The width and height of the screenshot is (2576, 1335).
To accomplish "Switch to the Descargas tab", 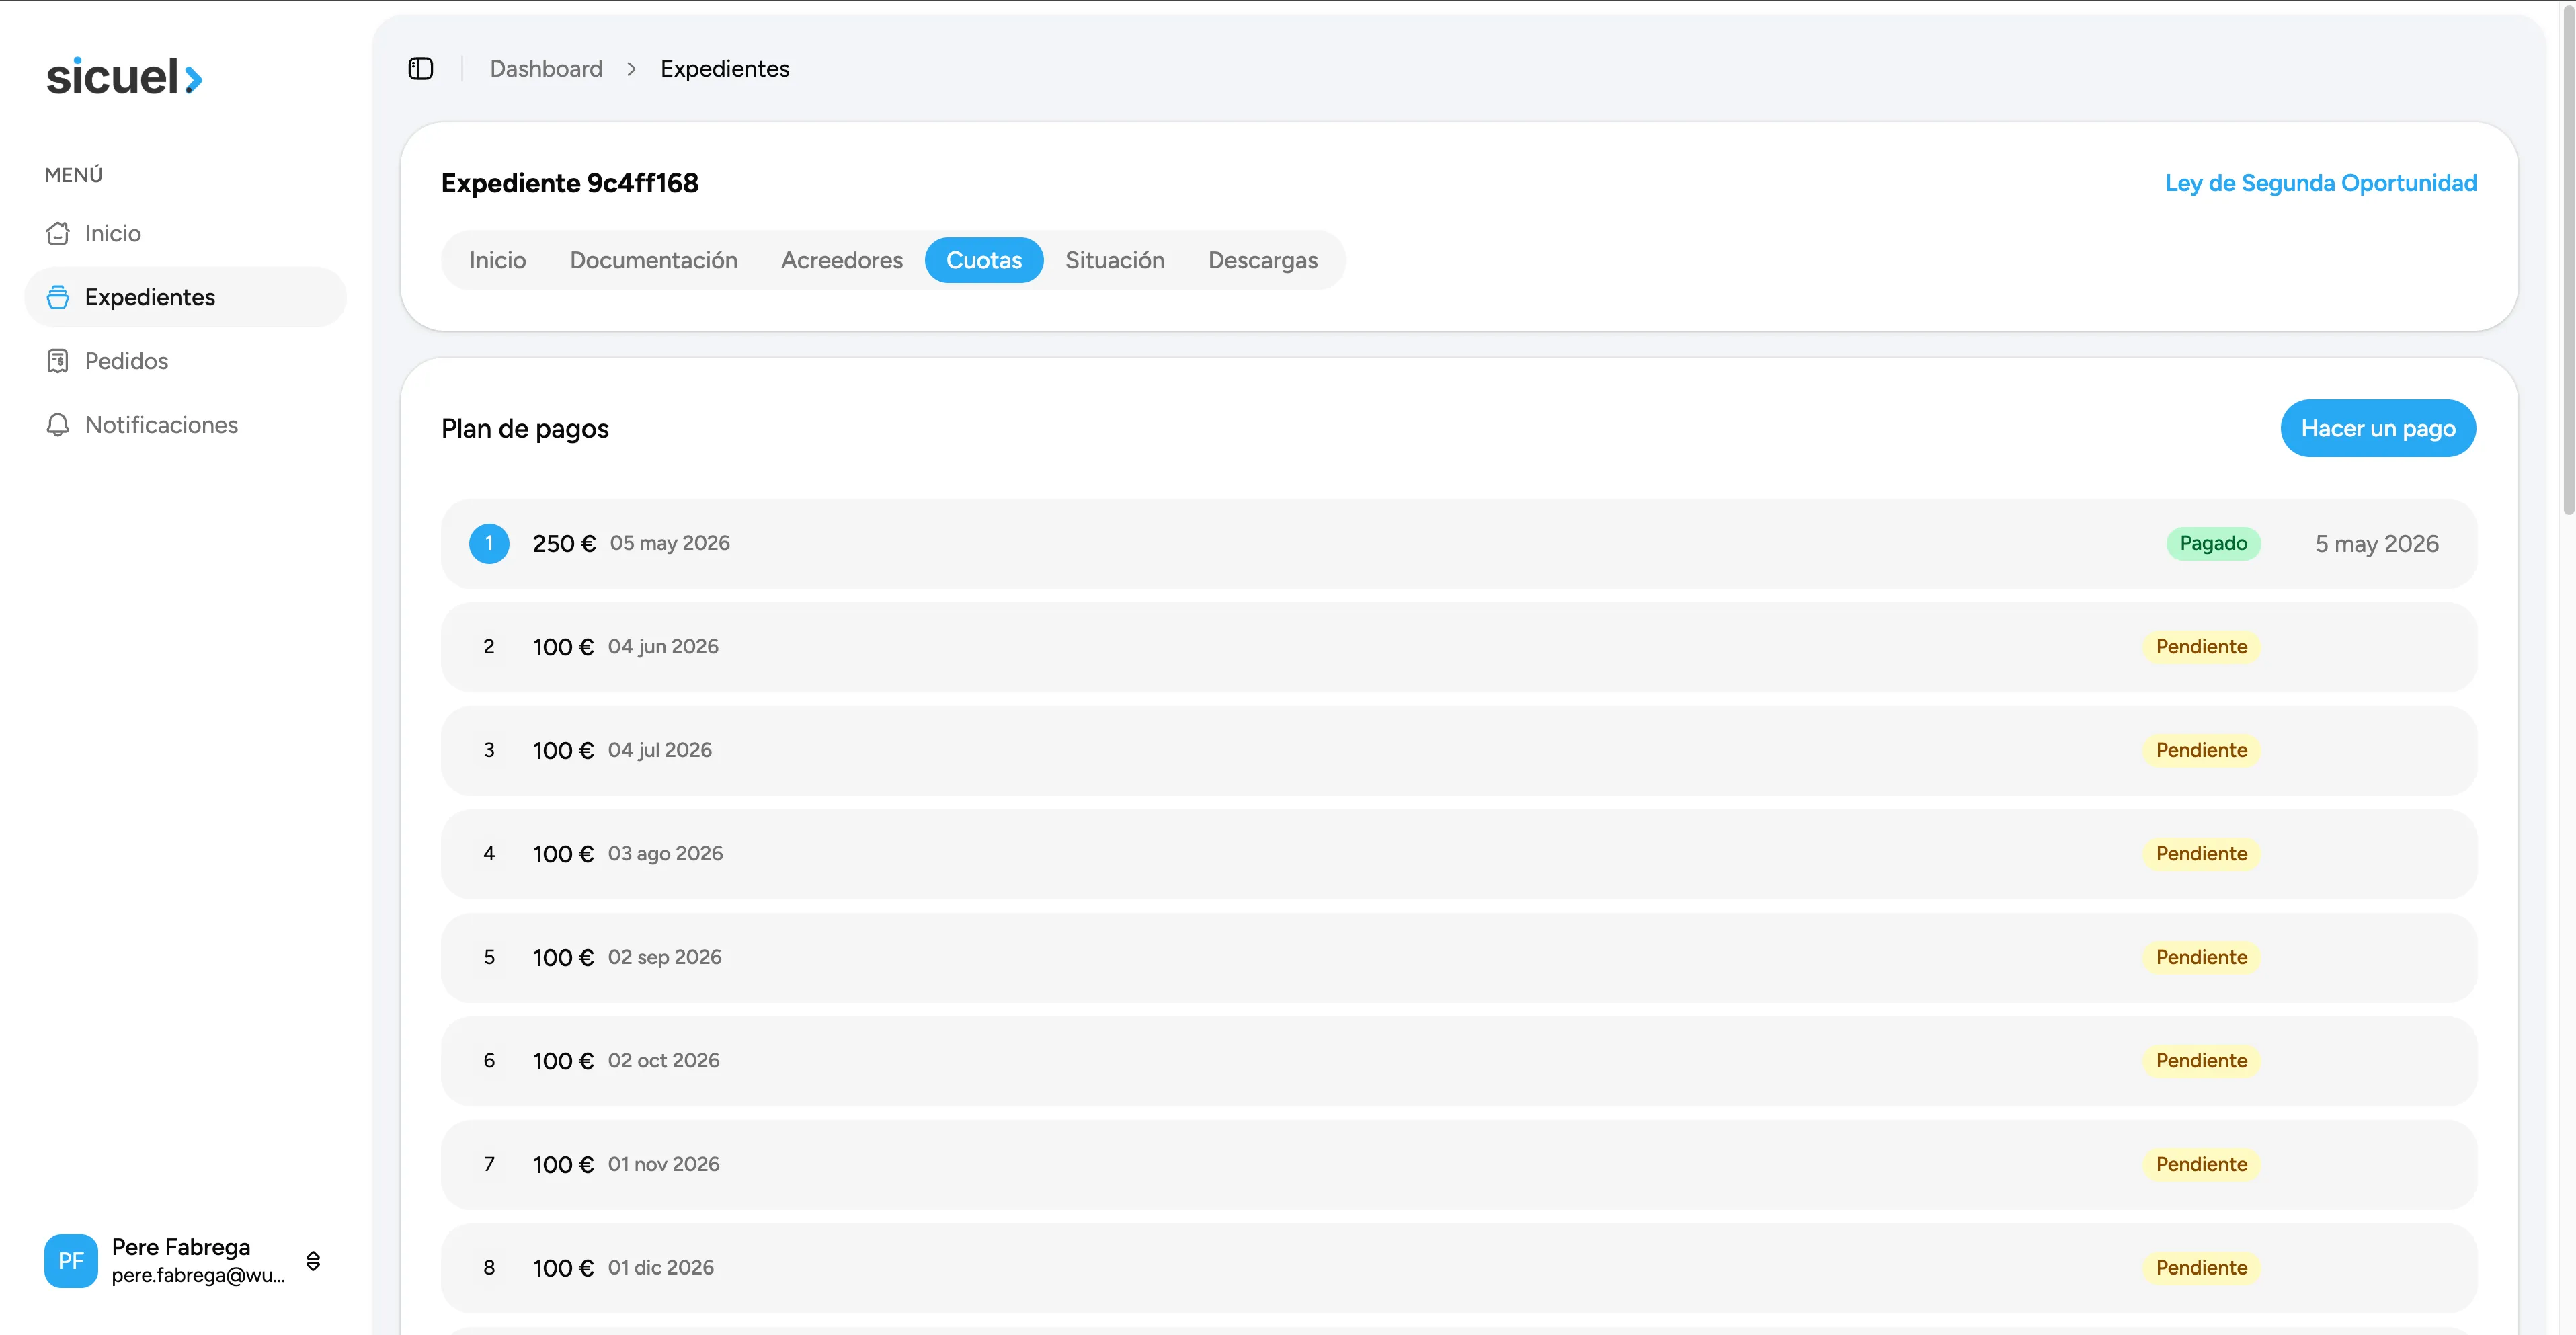I will [1263, 260].
